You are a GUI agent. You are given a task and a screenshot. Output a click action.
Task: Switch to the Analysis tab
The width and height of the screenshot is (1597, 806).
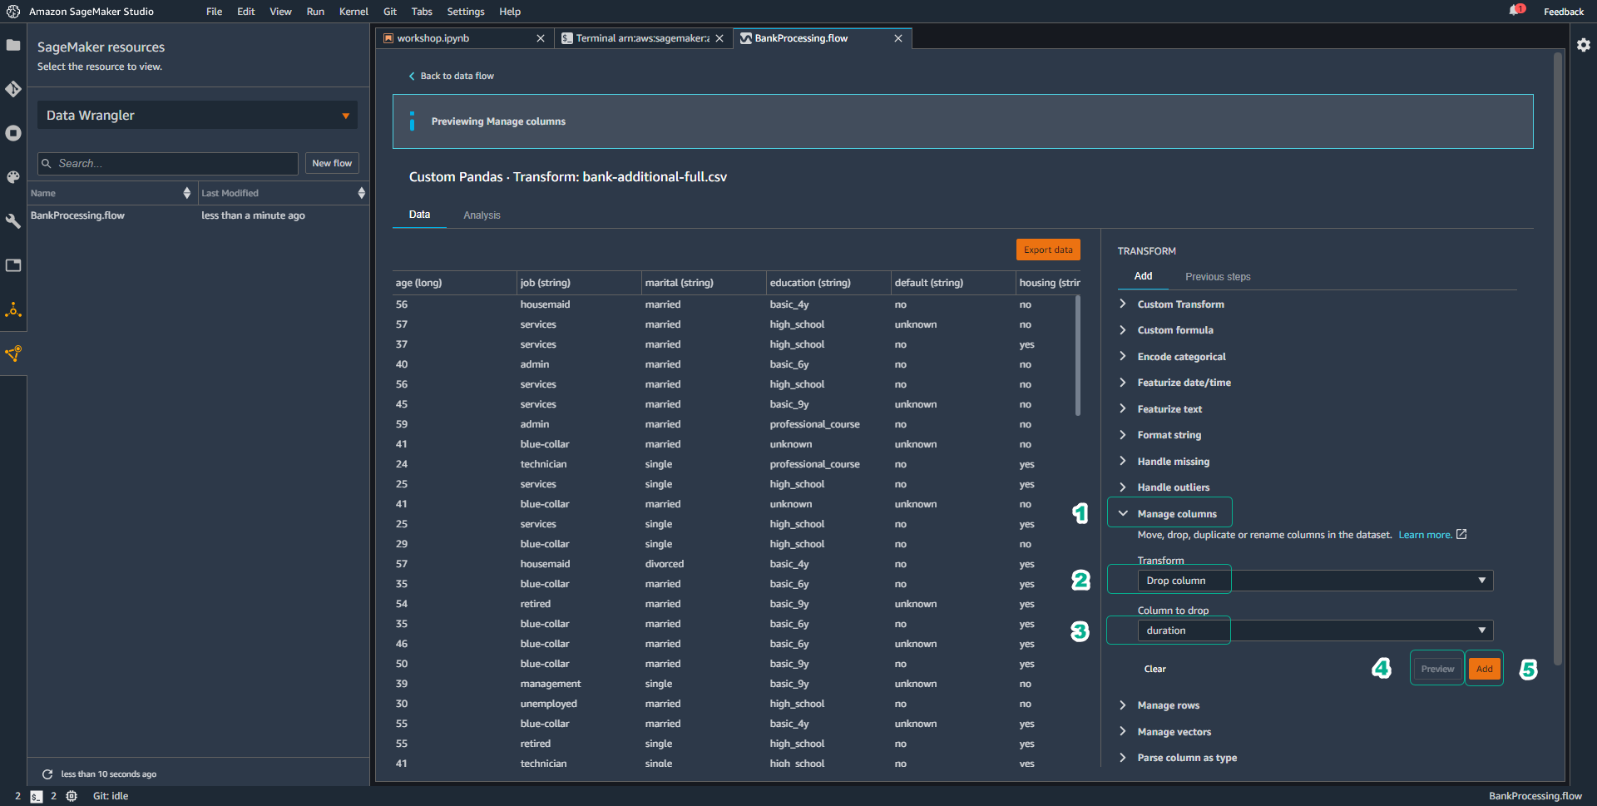482,215
